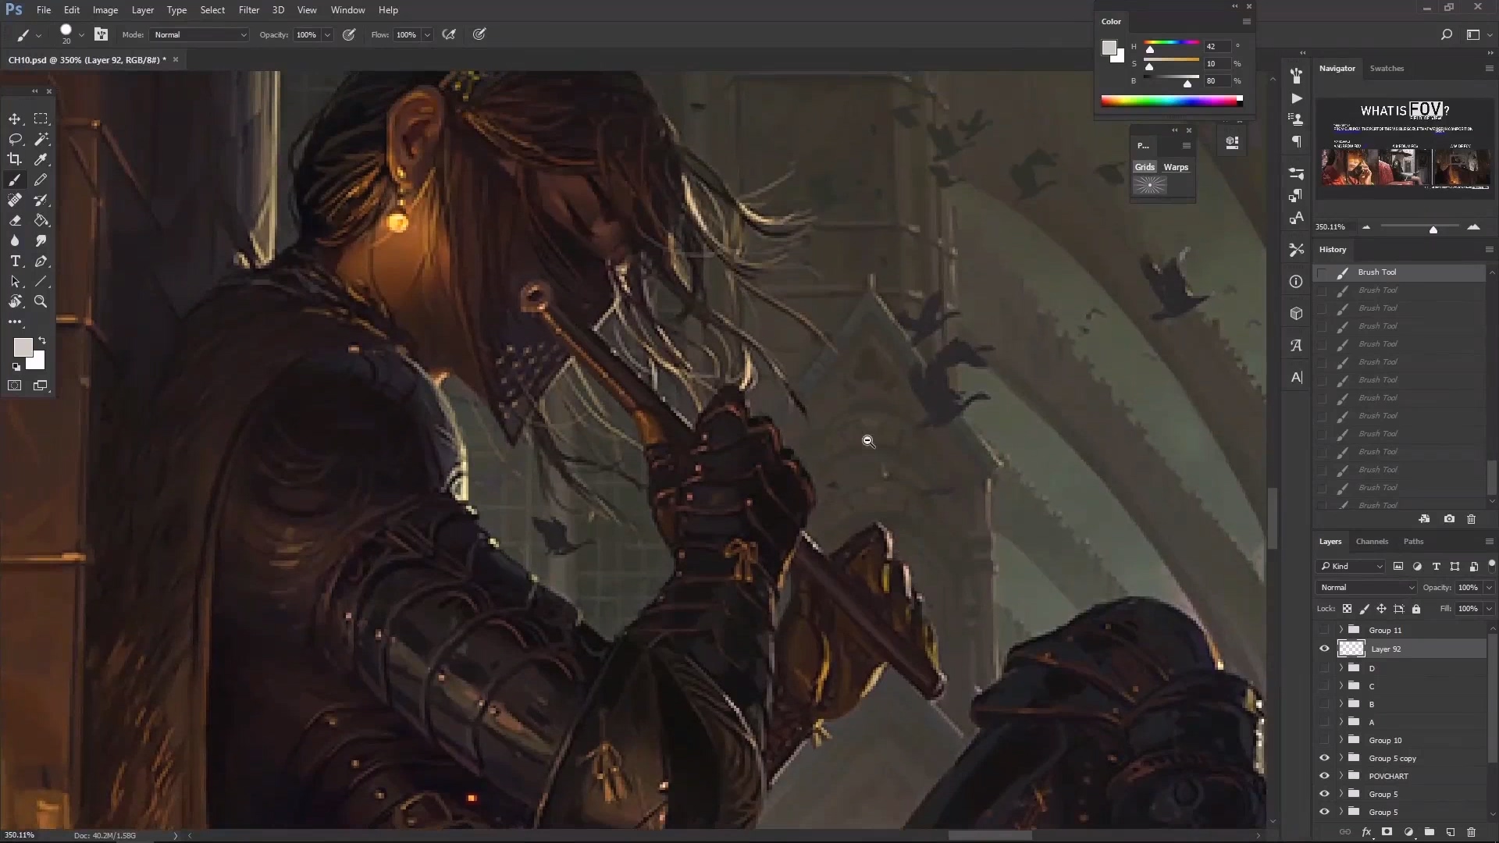Expand the Group 10 folder

(1341, 740)
